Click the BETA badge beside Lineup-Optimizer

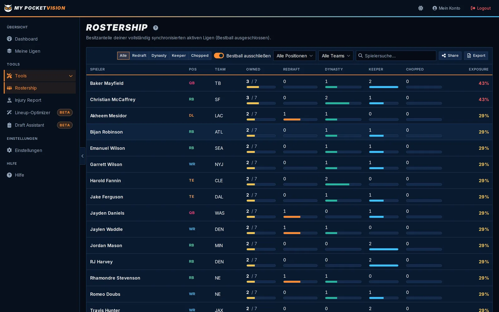pyautogui.click(x=65, y=113)
